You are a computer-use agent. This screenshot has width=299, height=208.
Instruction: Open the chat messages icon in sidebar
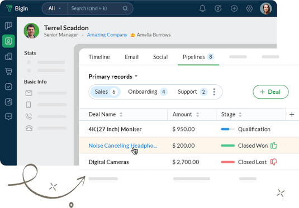(x=8, y=117)
